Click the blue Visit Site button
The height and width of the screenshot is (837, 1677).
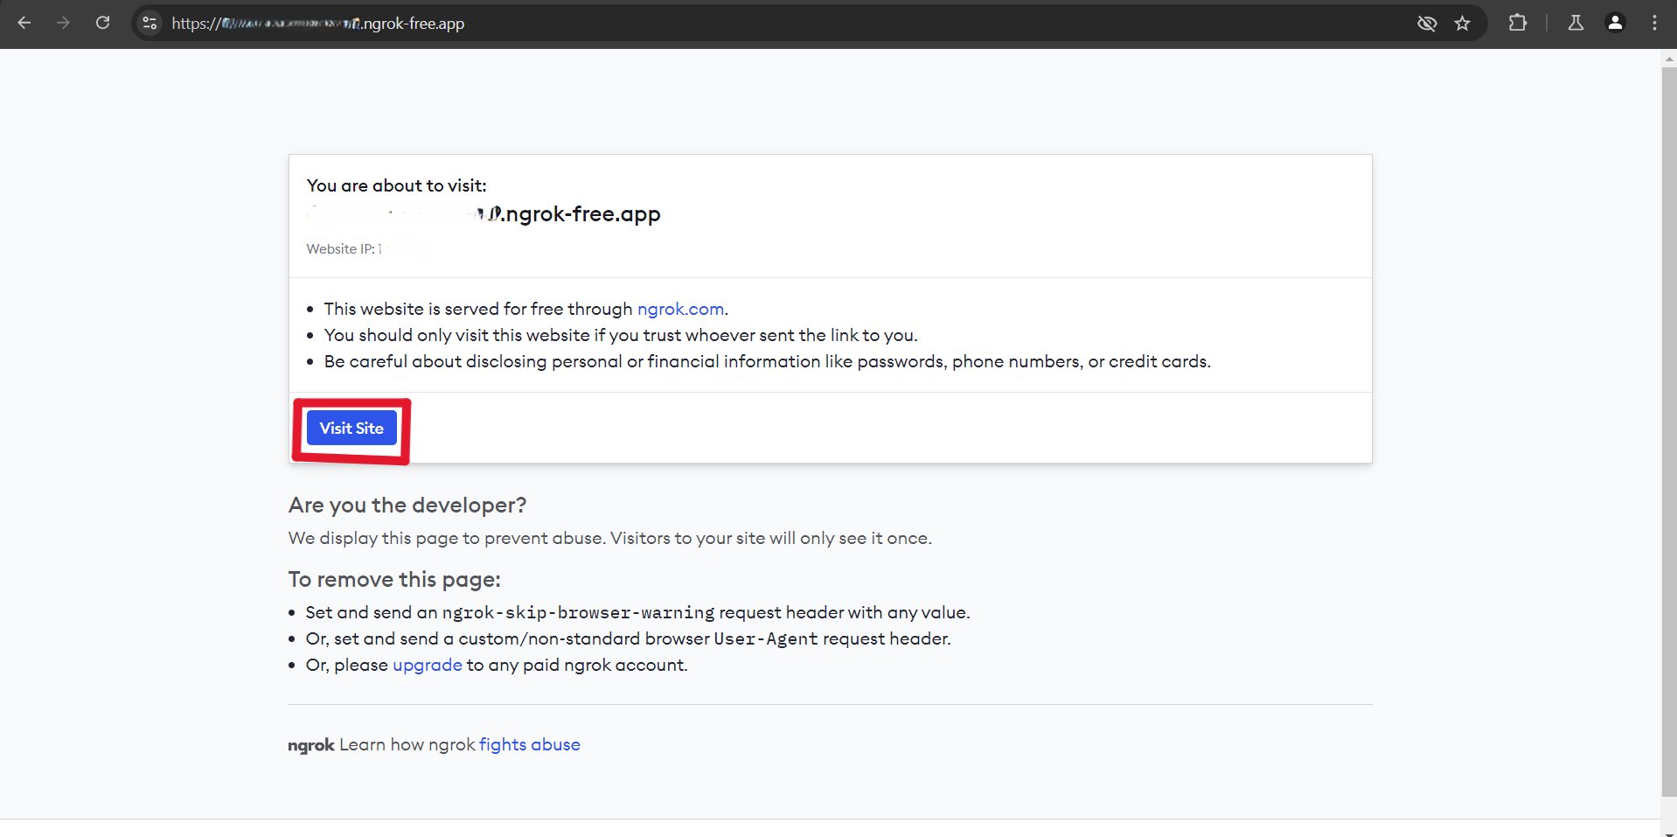click(351, 429)
